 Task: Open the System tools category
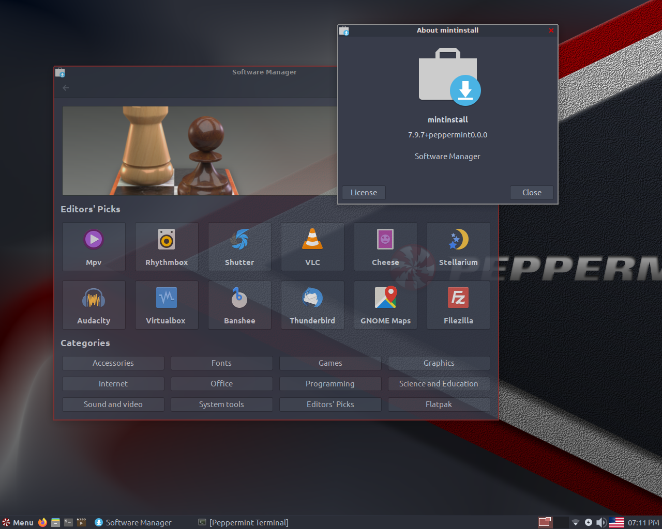tap(222, 404)
